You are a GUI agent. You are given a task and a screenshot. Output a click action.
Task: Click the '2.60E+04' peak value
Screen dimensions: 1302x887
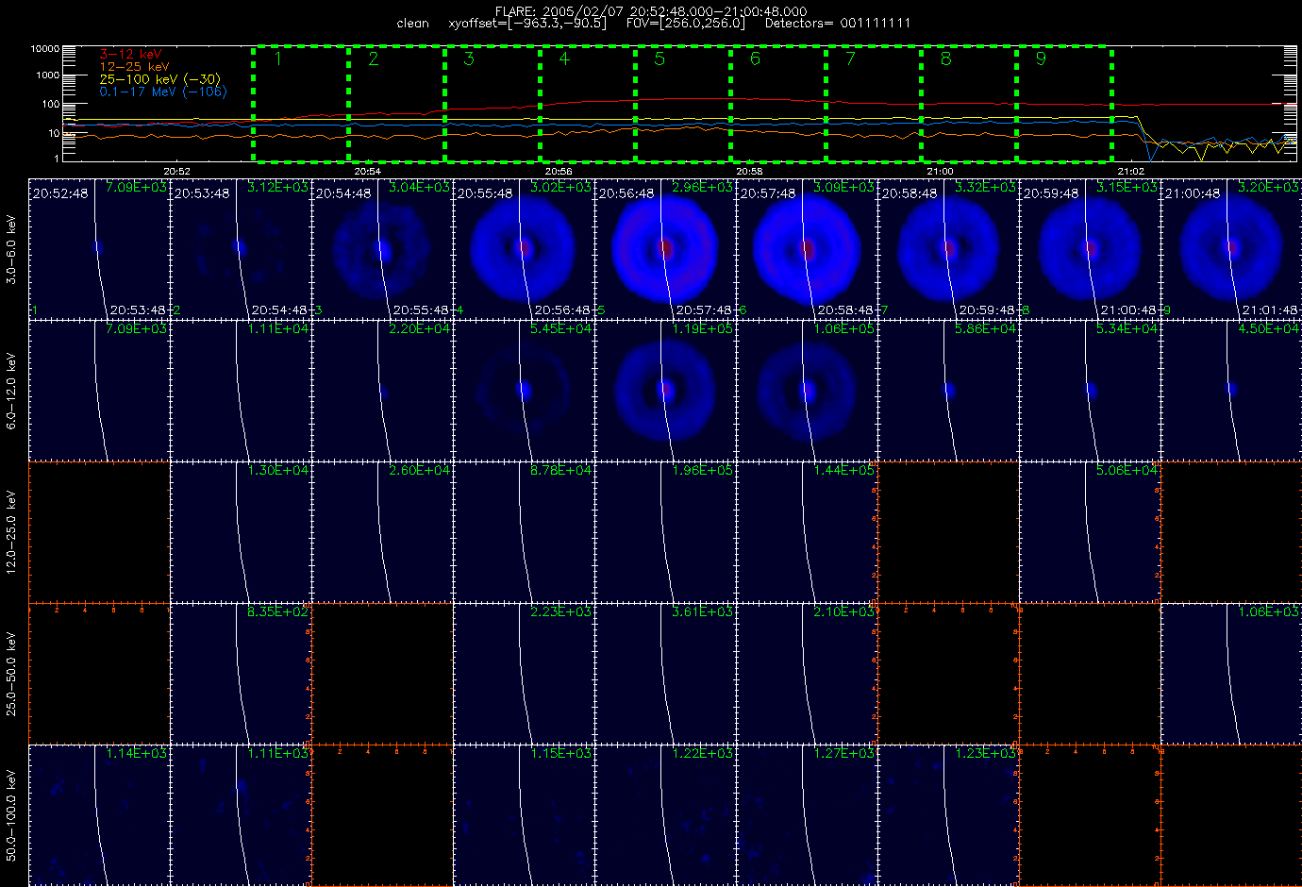(x=419, y=470)
